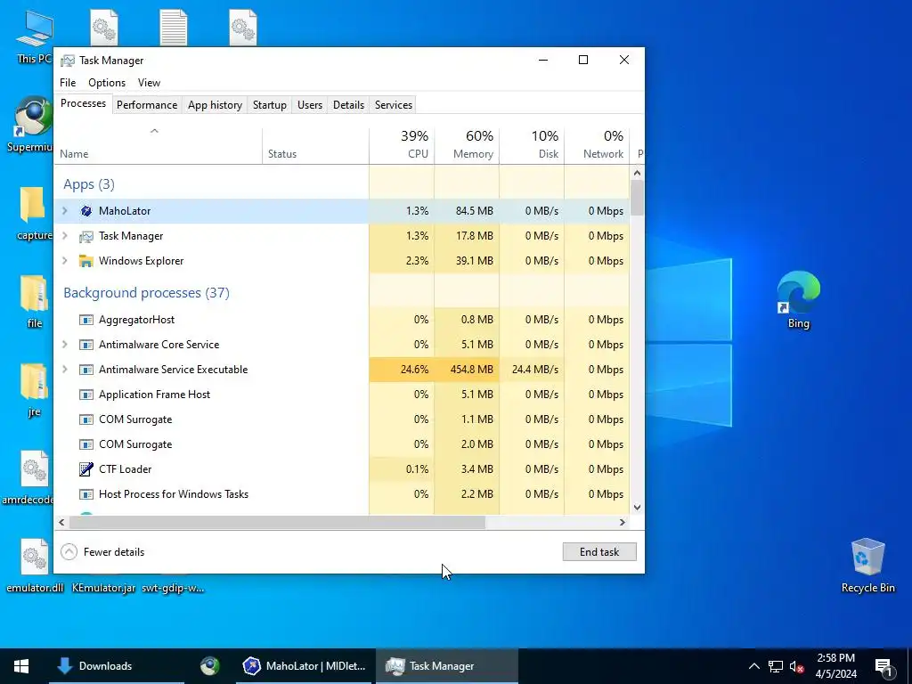This screenshot has width=912, height=684.
Task: Select the file folder on desktop
Action: coord(35,302)
